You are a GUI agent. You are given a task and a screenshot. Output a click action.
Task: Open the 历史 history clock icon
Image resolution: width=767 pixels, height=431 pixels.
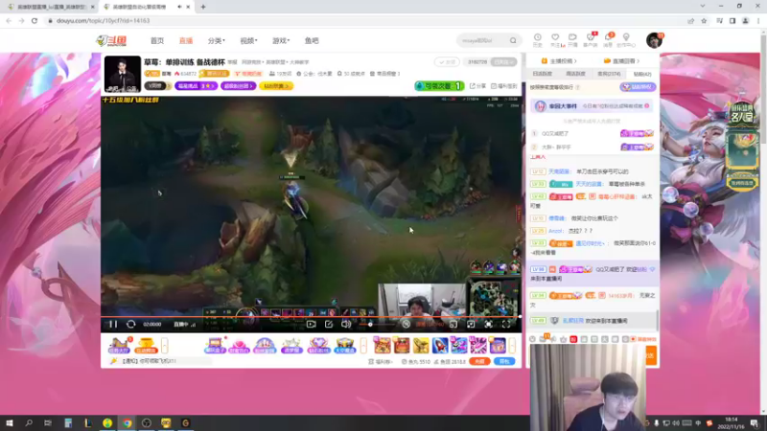tap(538, 40)
